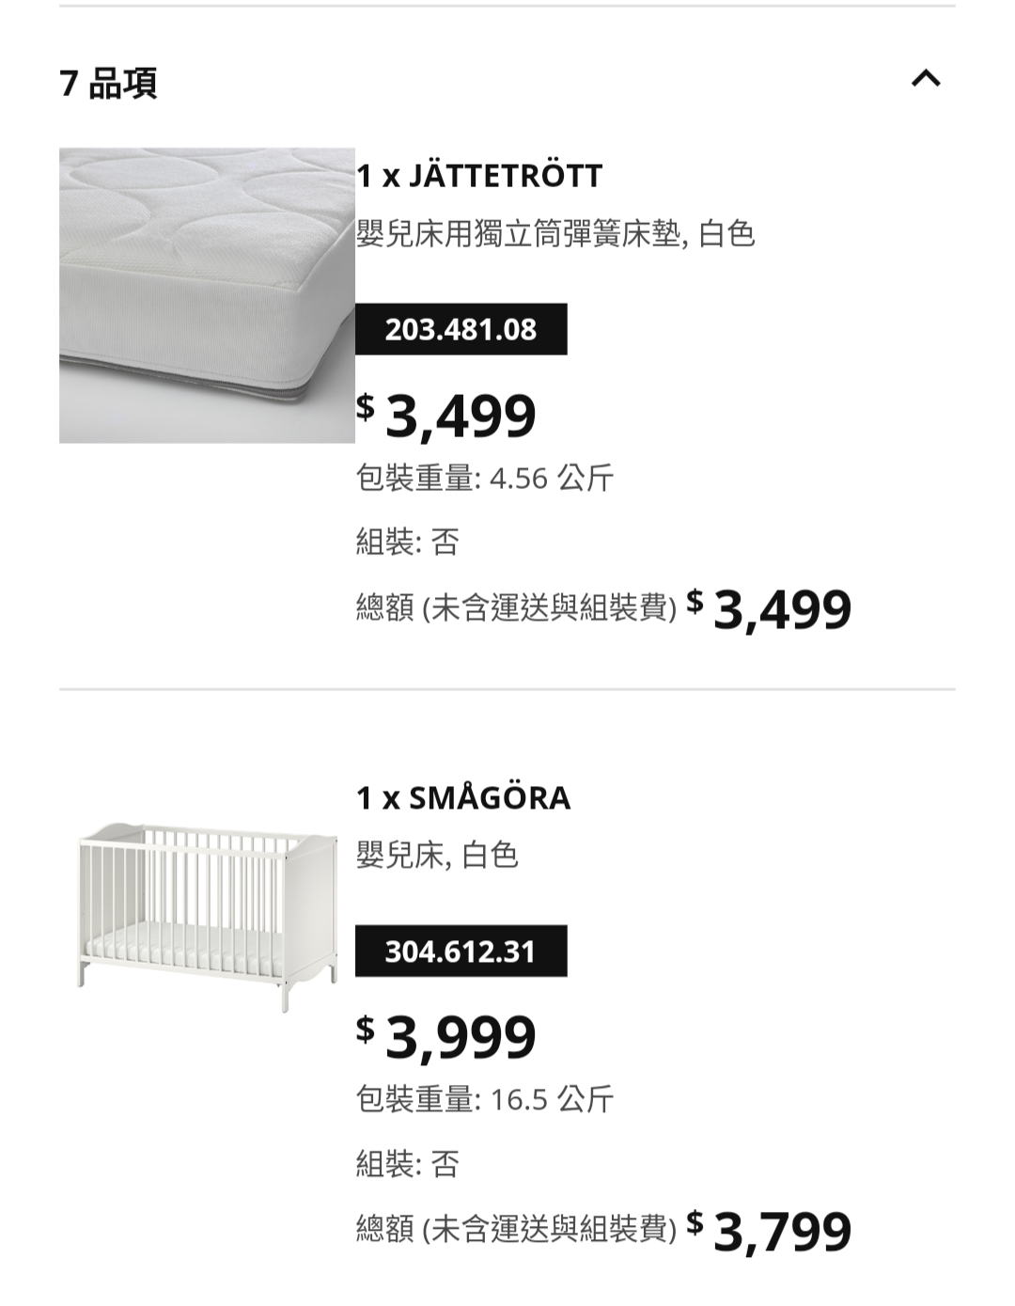The width and height of the screenshot is (1015, 1306).
Task: Click the SMÅGÖRA 總額 (未含運送與組裝費) label
Action: [x=516, y=1229]
